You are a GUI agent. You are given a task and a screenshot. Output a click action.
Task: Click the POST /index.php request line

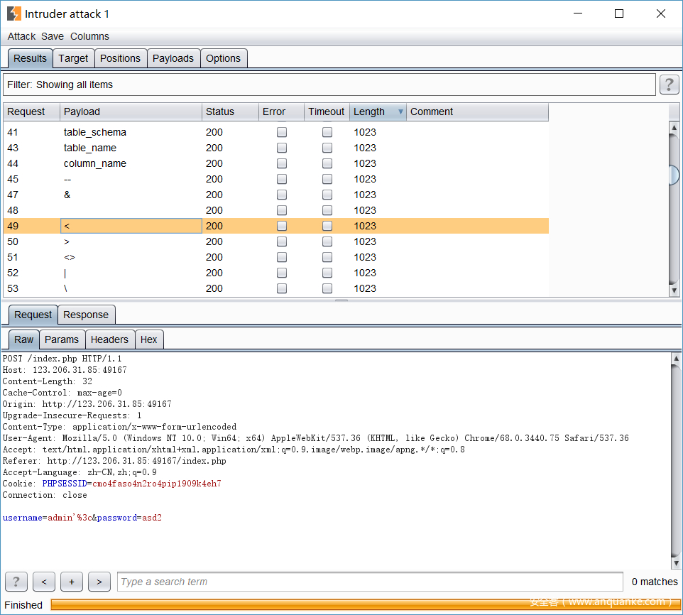(x=62, y=359)
